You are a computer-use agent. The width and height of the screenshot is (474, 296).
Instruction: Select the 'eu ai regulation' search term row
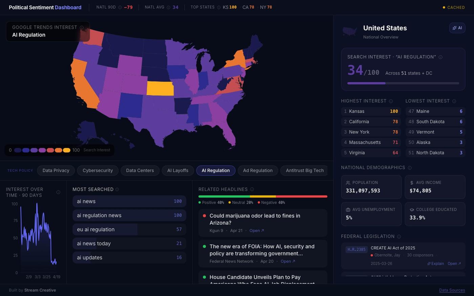[129, 229]
